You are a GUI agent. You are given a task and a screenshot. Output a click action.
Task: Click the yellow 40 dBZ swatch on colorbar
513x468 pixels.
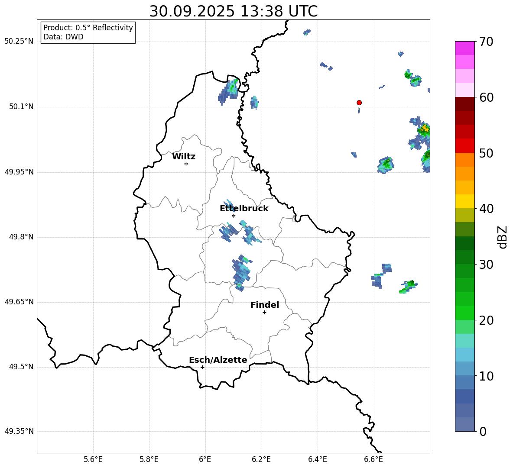464,201
